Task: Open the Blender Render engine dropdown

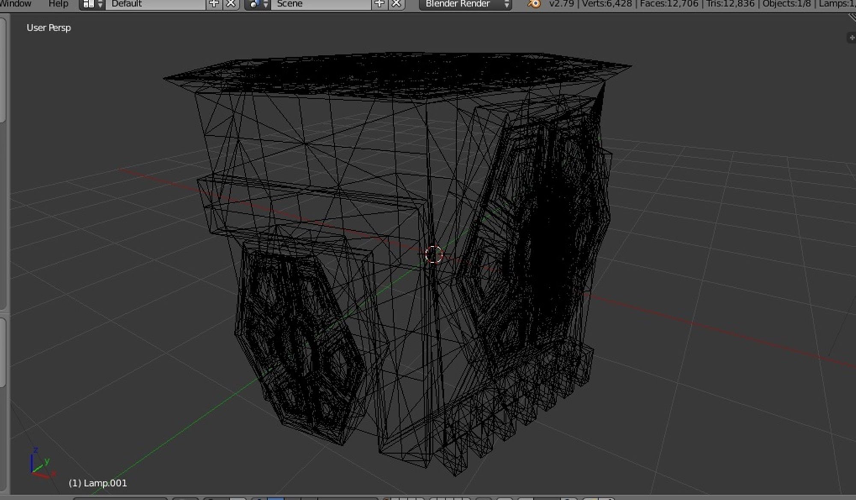Action: click(466, 4)
